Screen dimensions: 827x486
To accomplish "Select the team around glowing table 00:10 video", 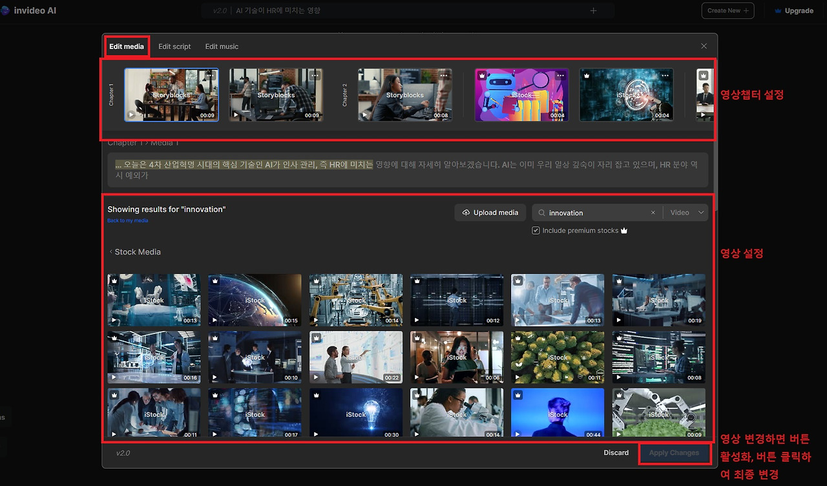I will [x=255, y=357].
